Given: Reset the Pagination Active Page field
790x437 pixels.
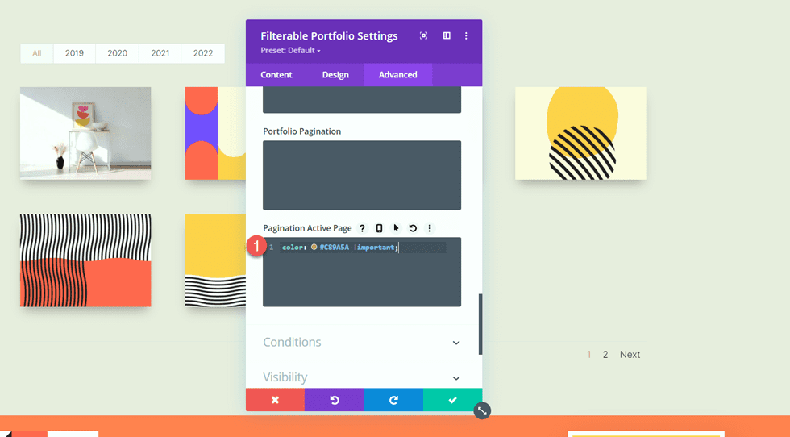Looking at the screenshot, I should pos(413,228).
